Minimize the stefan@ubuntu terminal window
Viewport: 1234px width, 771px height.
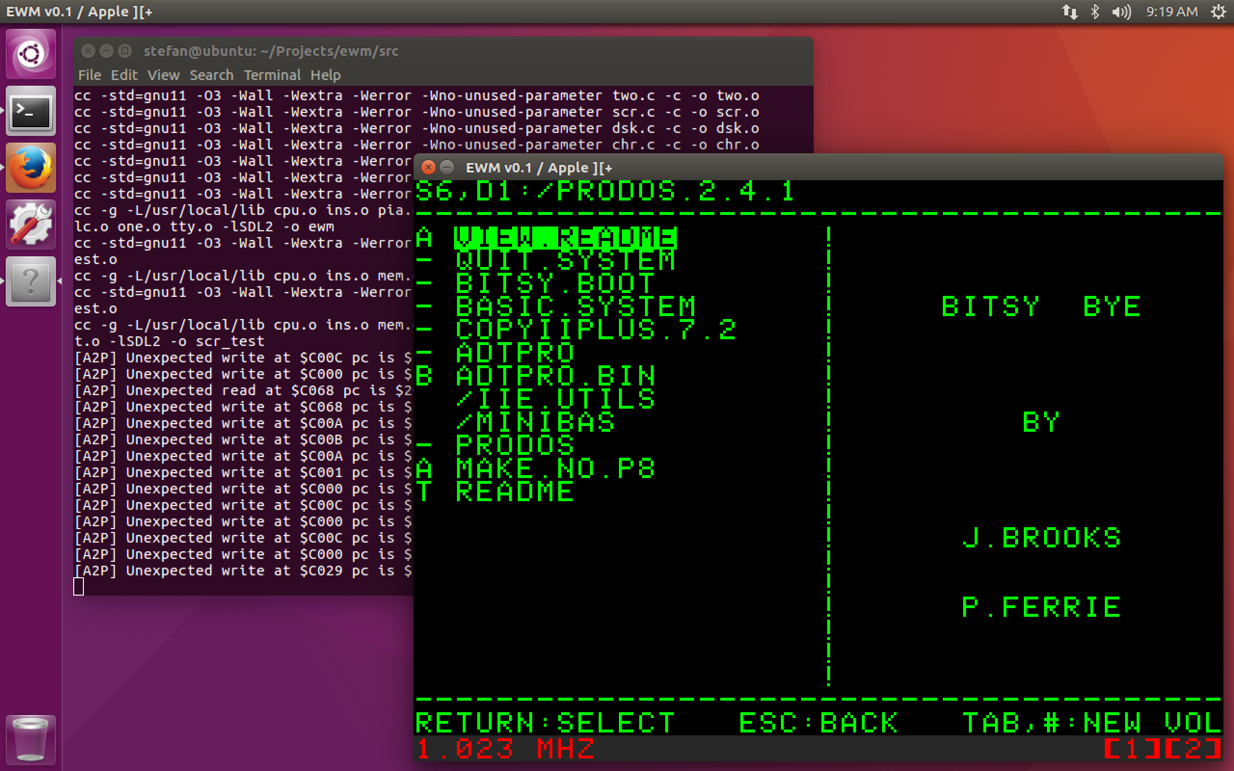pyautogui.click(x=106, y=51)
